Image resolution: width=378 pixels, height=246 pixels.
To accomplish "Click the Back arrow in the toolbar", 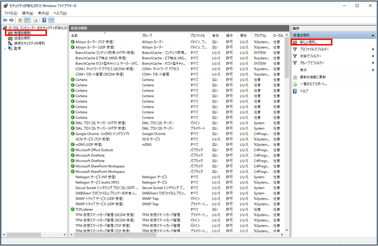I will click(5, 20).
